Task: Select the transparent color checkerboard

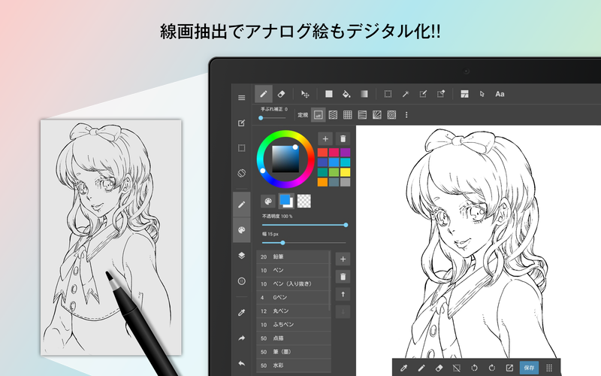Action: click(304, 201)
